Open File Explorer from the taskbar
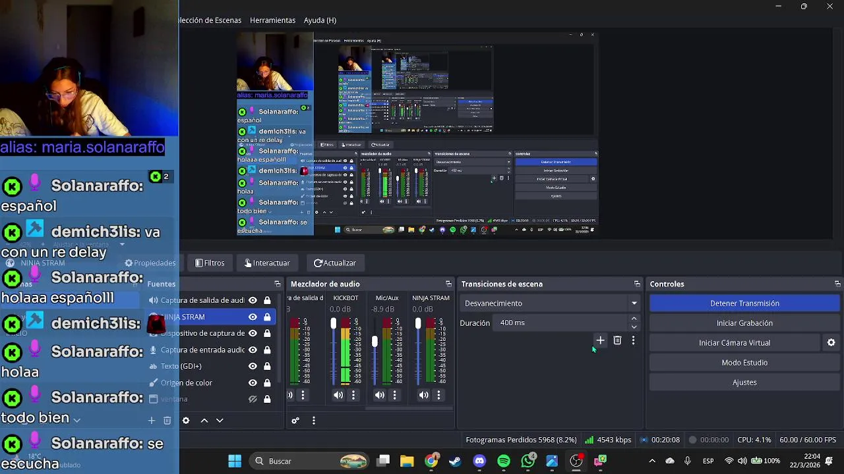This screenshot has width=844, height=474. [407, 461]
